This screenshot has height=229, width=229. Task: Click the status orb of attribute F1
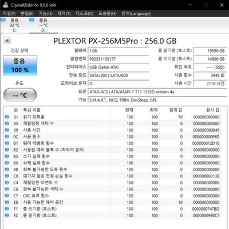(x=7, y=209)
